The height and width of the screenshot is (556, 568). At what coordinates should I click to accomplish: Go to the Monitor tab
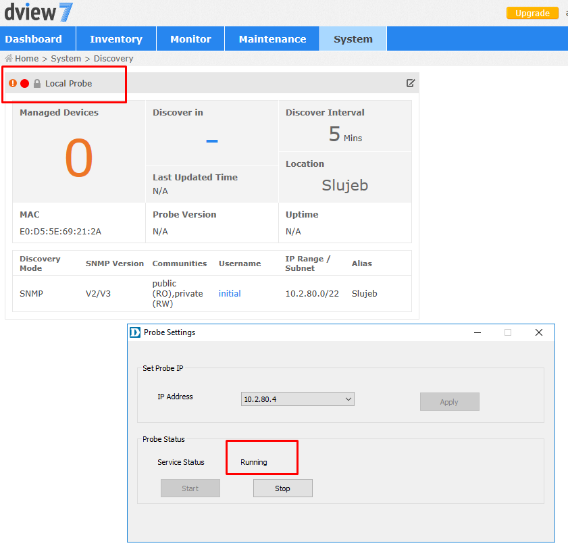pyautogui.click(x=190, y=39)
